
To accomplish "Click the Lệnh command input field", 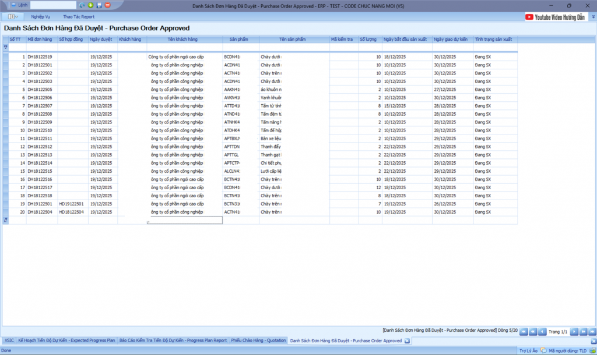I will tap(53, 5).
